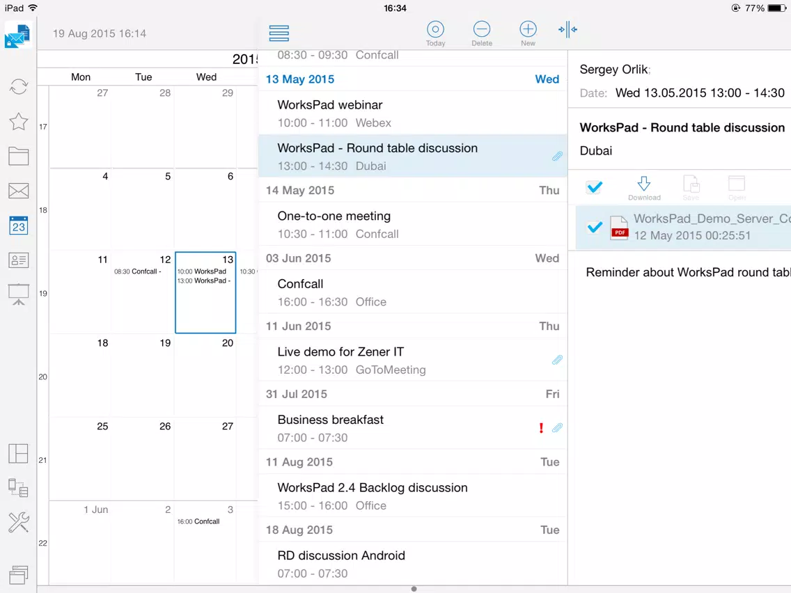Tap the orientation lock icon in status bar
Image resolution: width=791 pixels, height=593 pixels.
point(735,8)
